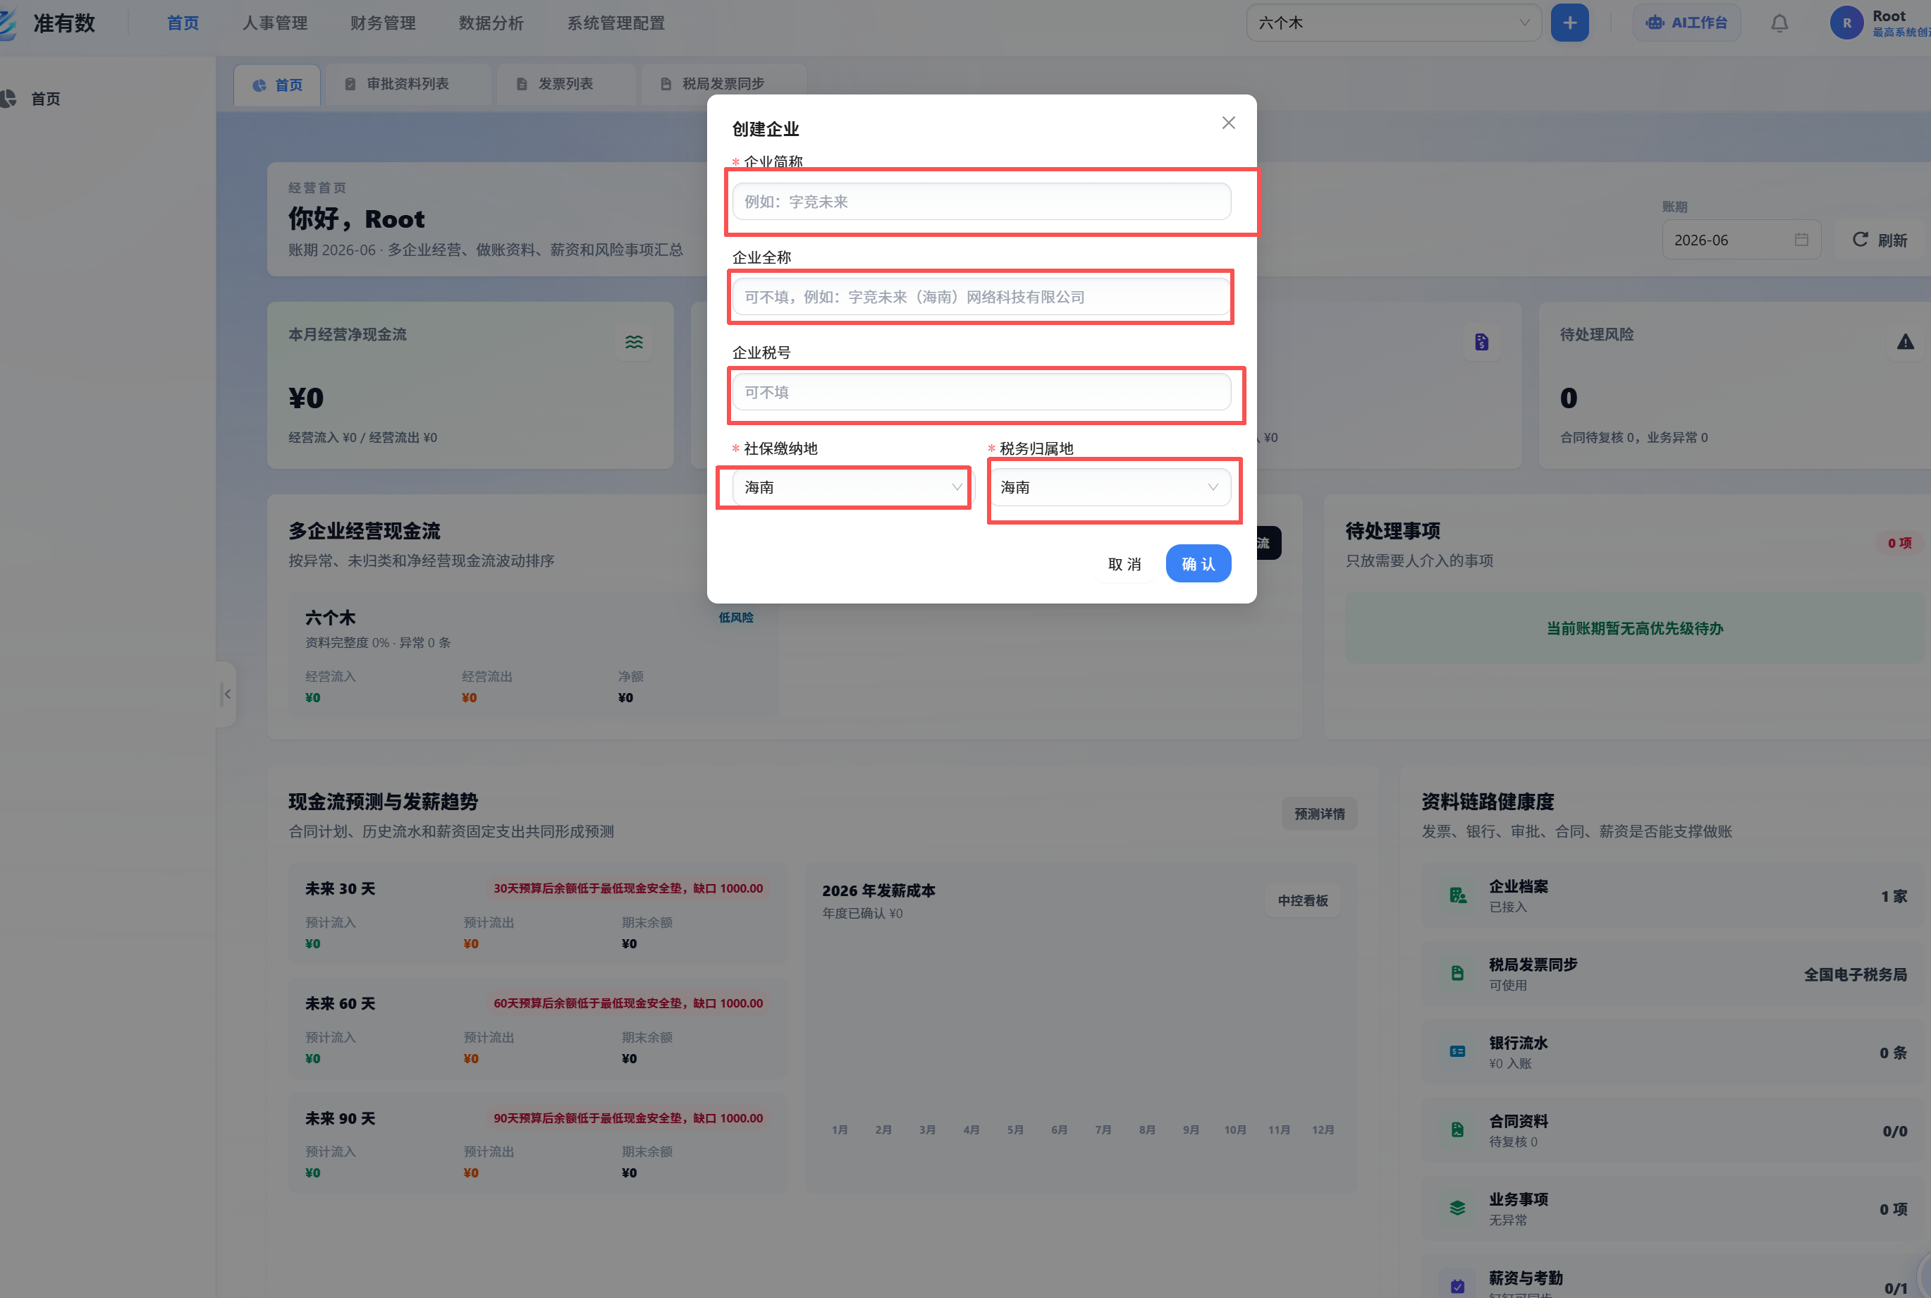1931x1298 pixels.
Task: Open the AI工作台 button
Action: [x=1687, y=23]
